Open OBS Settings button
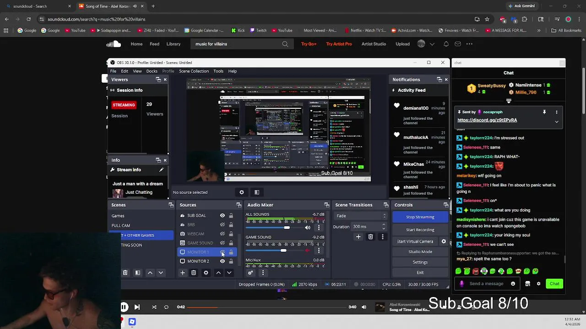 420,262
